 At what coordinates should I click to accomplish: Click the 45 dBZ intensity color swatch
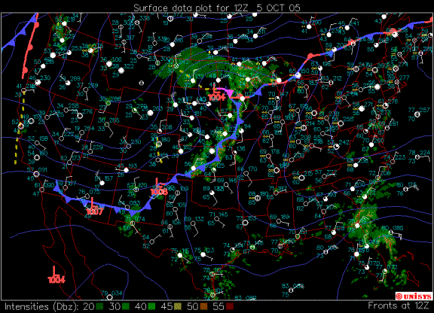coord(178,306)
